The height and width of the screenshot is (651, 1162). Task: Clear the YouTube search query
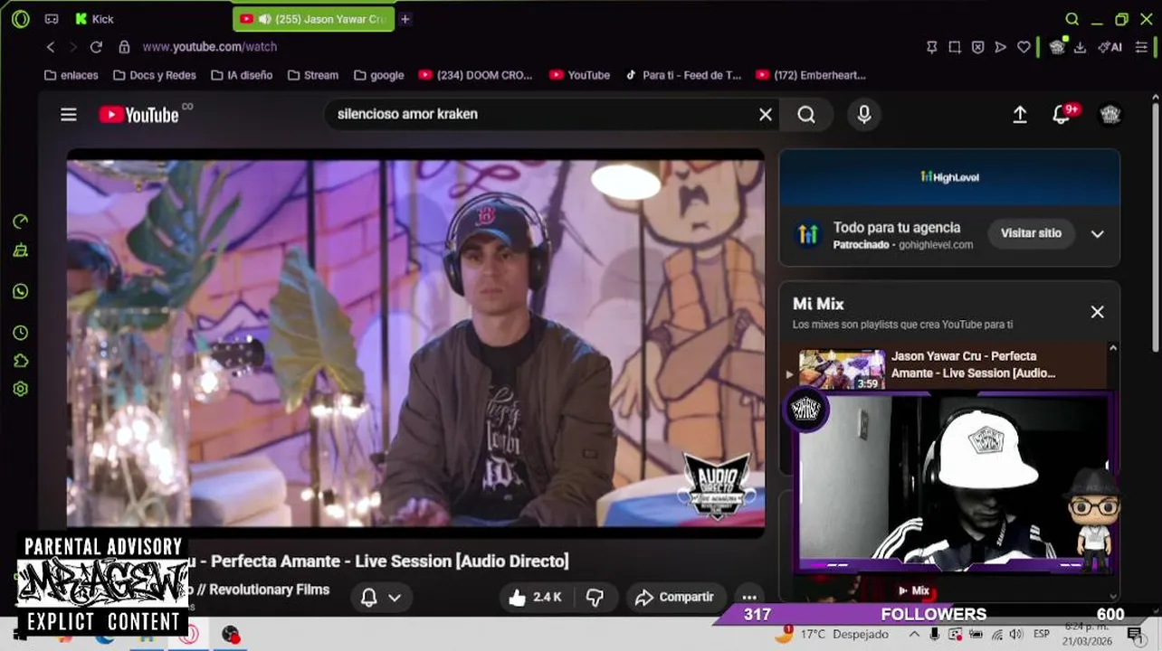766,115
